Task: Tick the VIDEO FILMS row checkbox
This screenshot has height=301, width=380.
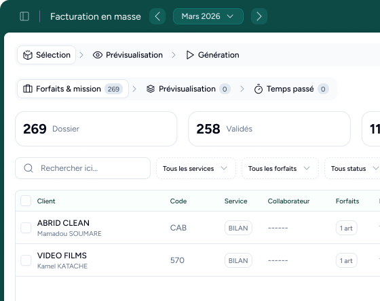Action: coord(26,260)
